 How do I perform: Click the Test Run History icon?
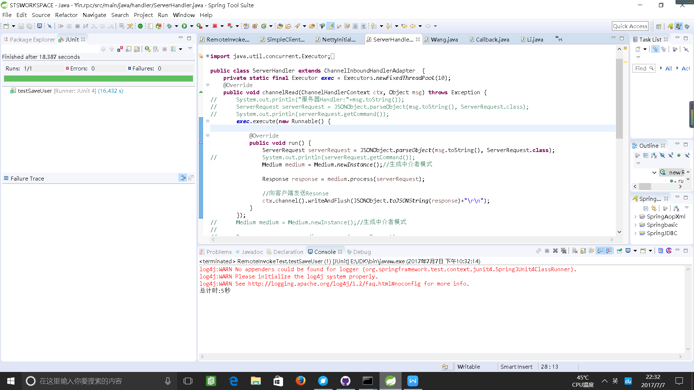(x=173, y=49)
